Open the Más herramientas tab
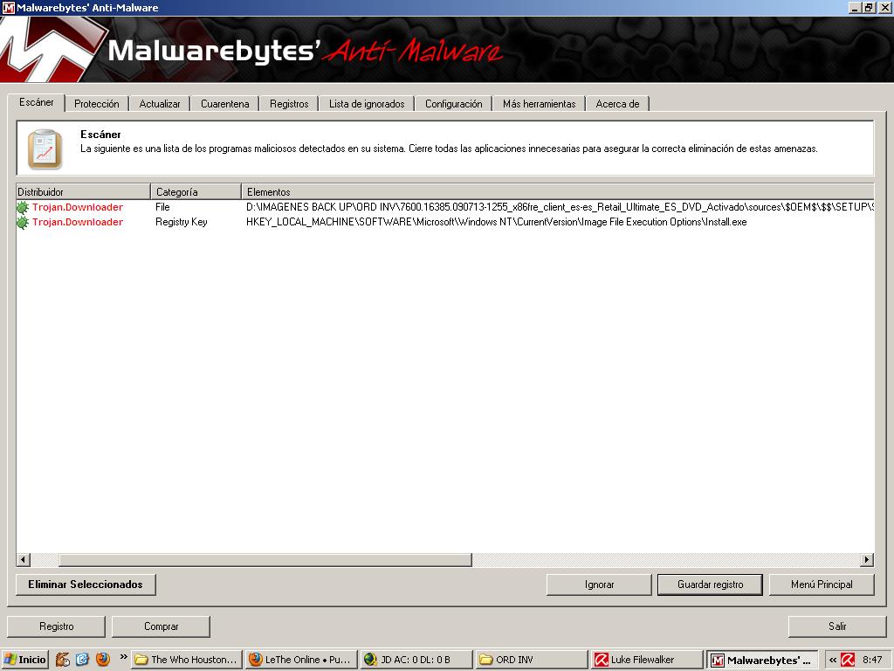The width and height of the screenshot is (894, 671). point(540,104)
